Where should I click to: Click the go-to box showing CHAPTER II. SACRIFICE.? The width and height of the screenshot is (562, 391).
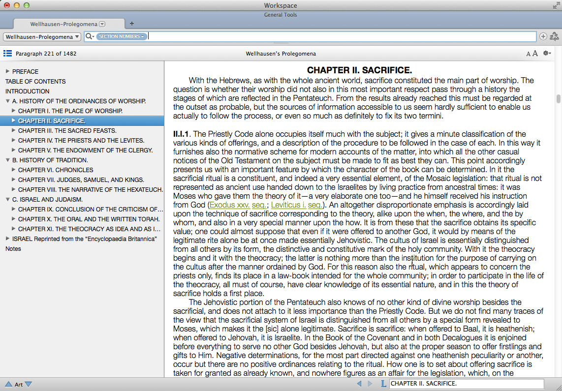tap(467, 384)
